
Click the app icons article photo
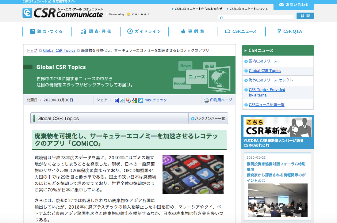tap(193, 175)
